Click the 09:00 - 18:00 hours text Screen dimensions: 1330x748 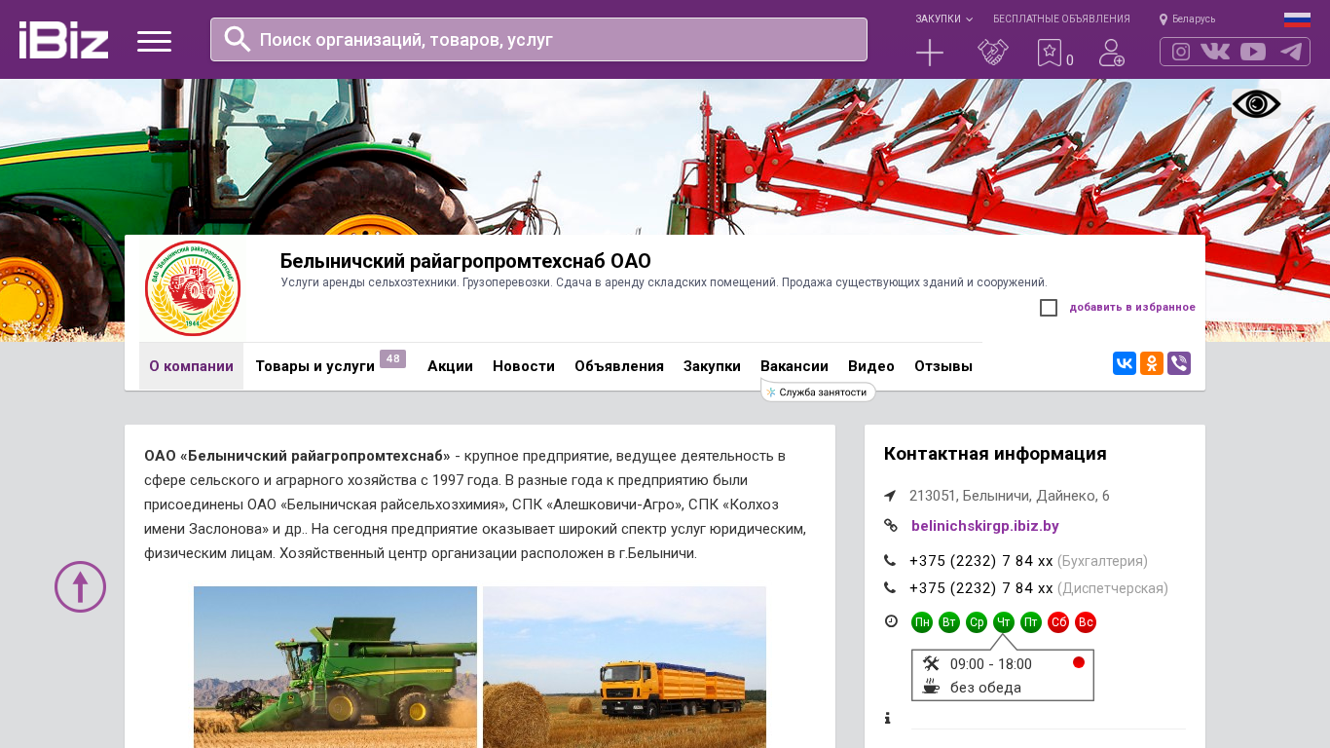(x=991, y=664)
